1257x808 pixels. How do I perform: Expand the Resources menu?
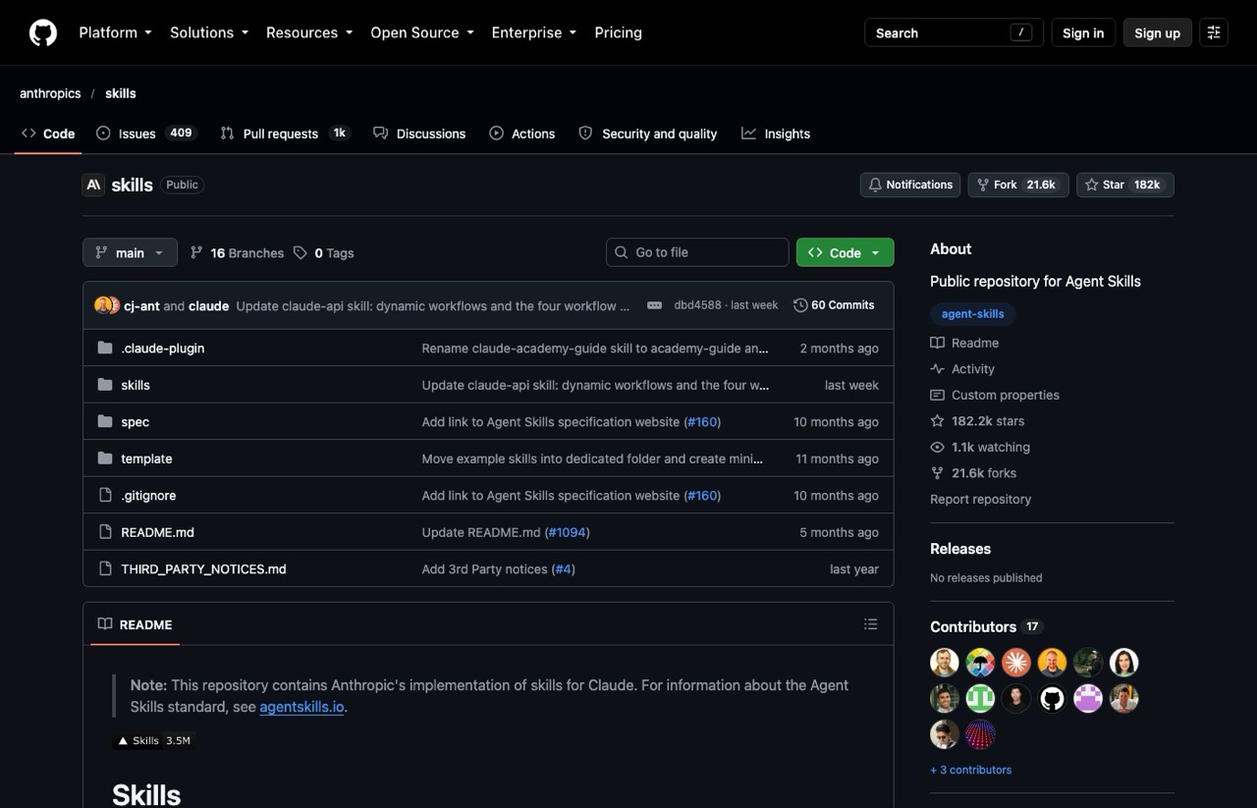(309, 32)
